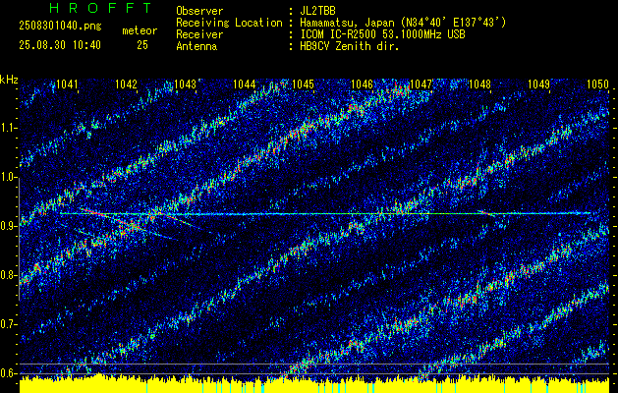Click the 1044 time marker
Viewport: 618px width, 393px height.
[x=244, y=84]
